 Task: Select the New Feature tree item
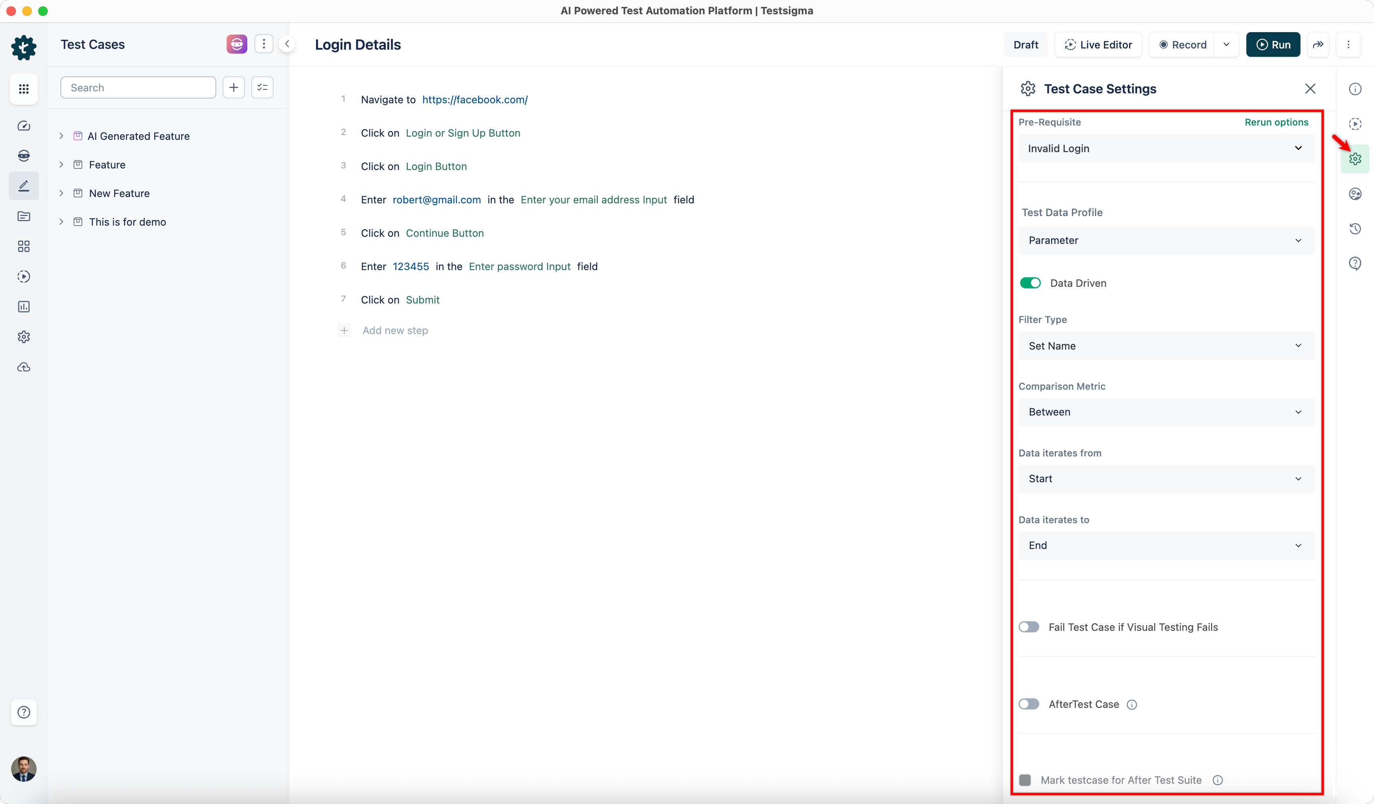tap(119, 193)
